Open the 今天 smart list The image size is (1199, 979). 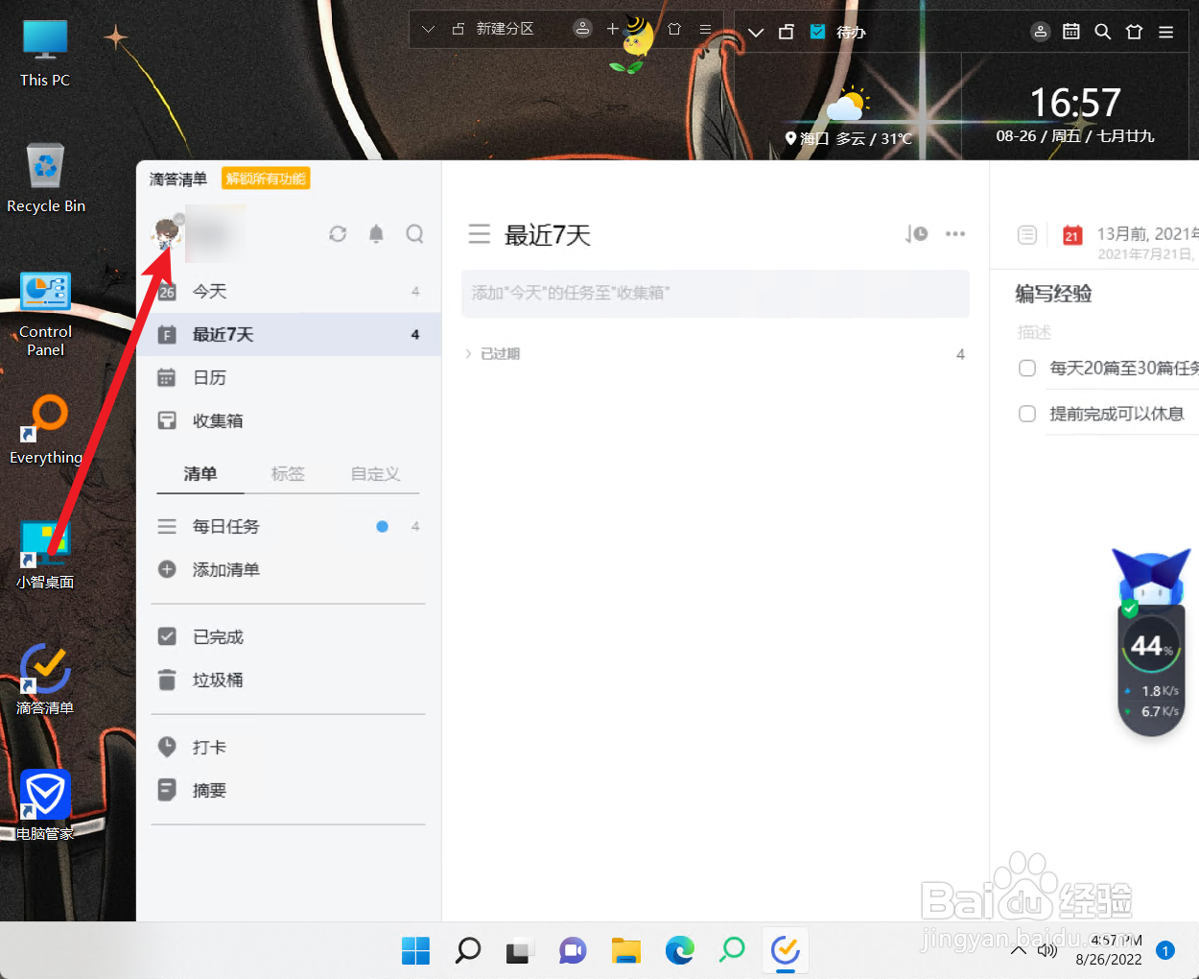pyautogui.click(x=289, y=291)
